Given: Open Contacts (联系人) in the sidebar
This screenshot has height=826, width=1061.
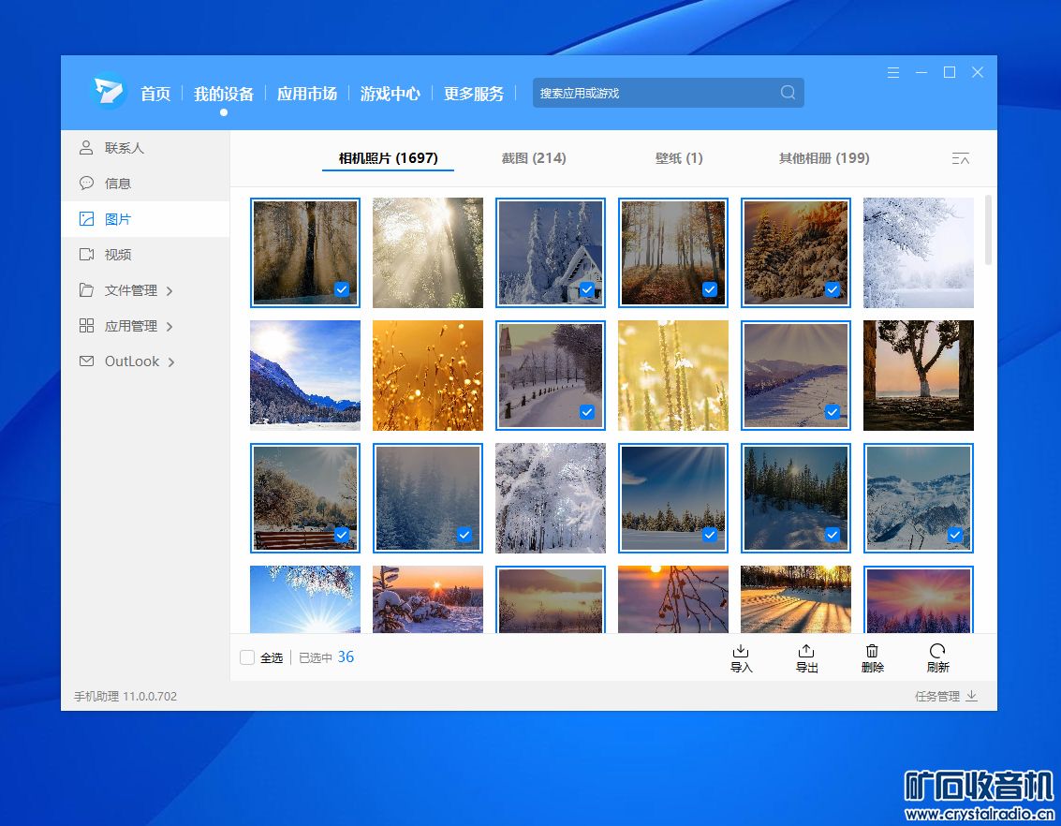Looking at the screenshot, I should pos(124,148).
